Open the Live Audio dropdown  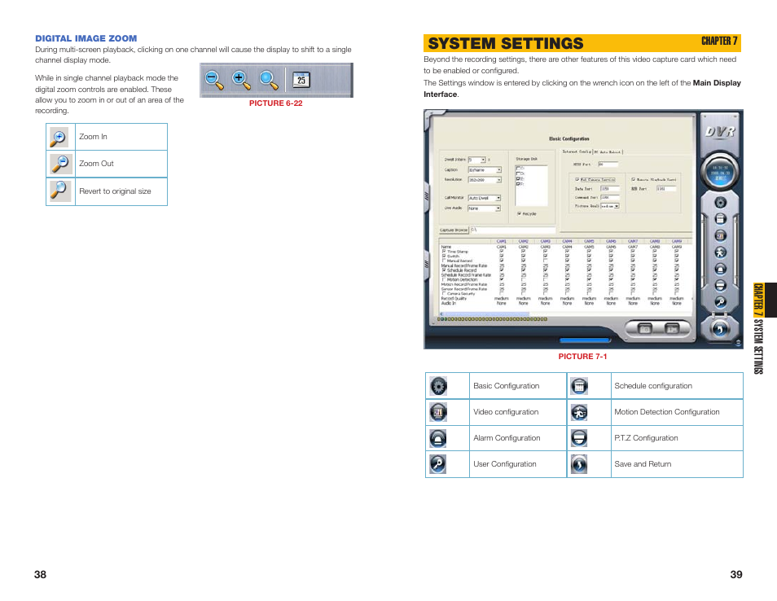click(485, 208)
